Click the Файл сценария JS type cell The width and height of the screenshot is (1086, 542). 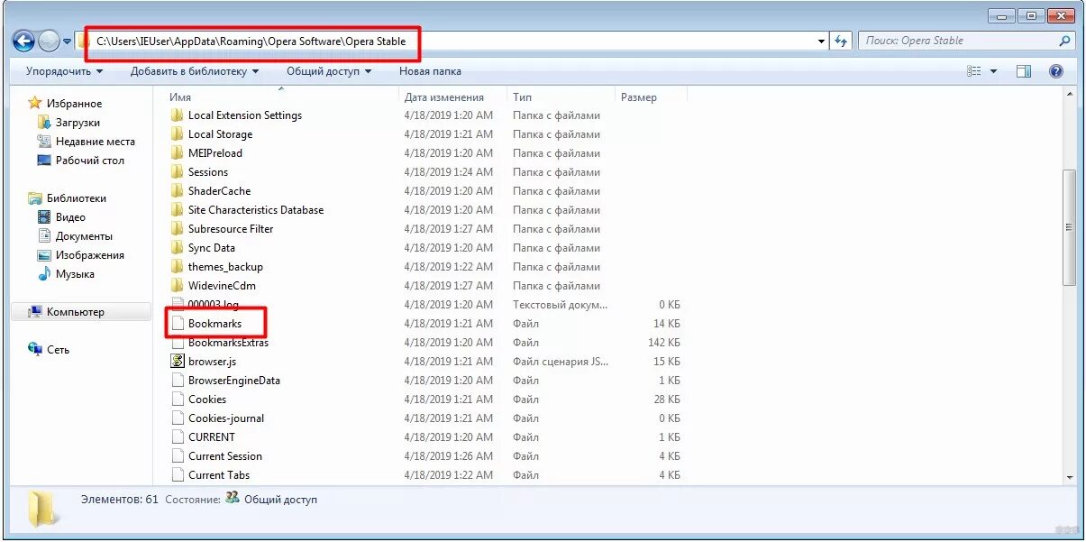click(x=561, y=362)
